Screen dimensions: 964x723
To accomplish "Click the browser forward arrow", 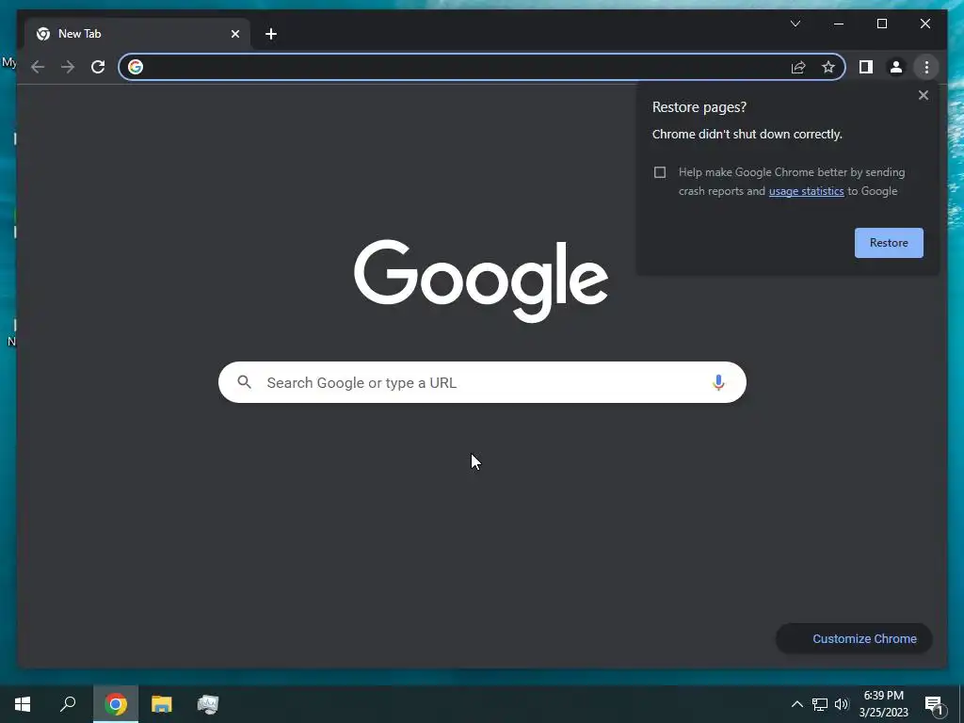I will pos(68,67).
